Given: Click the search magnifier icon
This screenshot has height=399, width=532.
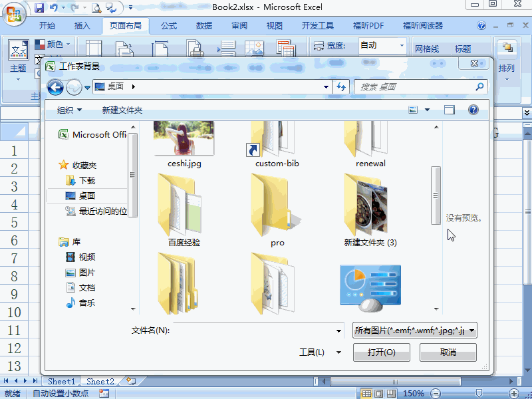Looking at the screenshot, I should tap(479, 87).
